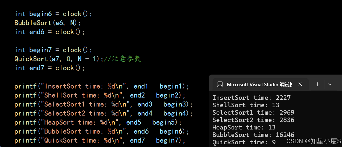Click the int begin7 = clock() line

[x=53, y=50]
